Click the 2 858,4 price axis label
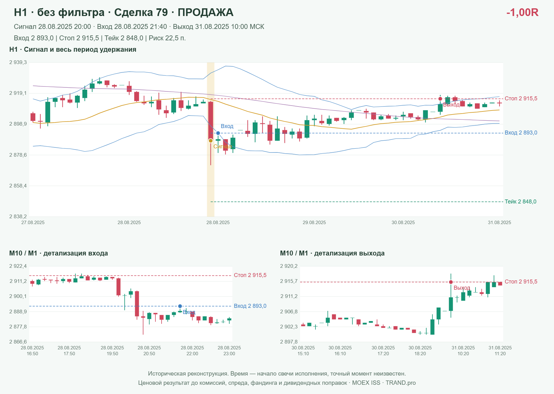Image resolution: width=554 pixels, height=394 pixels. [18, 186]
